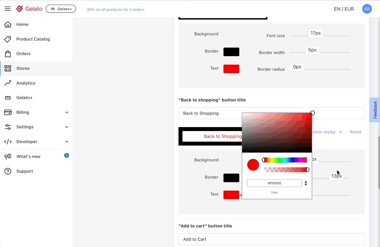Click the Settings sliders icon
The width and height of the screenshot is (380, 247).
pyautogui.click(x=8, y=127)
